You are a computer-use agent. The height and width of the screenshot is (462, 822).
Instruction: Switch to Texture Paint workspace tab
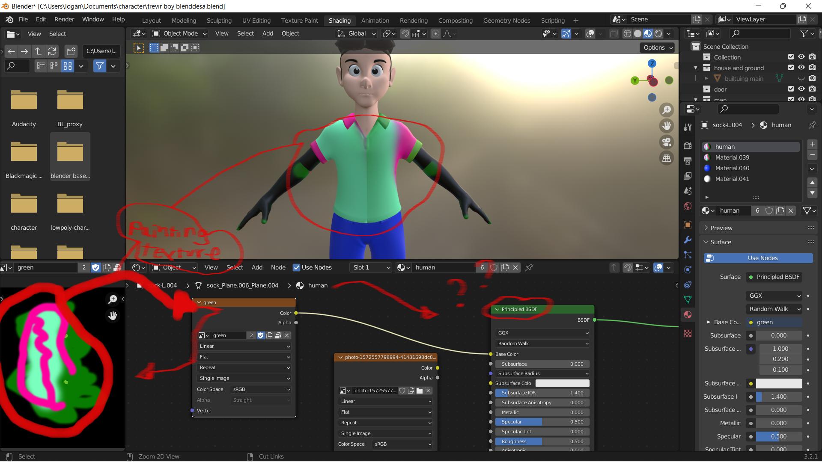click(x=299, y=20)
